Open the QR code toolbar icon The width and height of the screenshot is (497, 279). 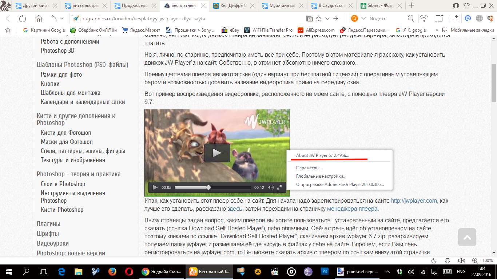point(454,19)
